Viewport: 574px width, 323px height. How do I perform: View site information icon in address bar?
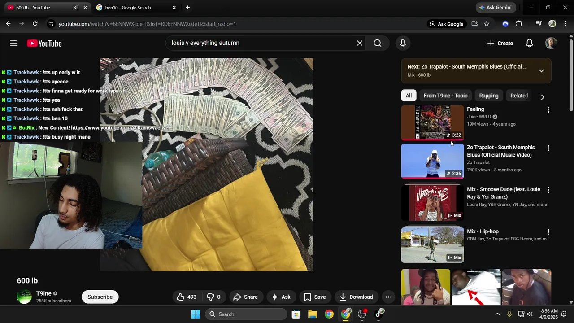51,24
